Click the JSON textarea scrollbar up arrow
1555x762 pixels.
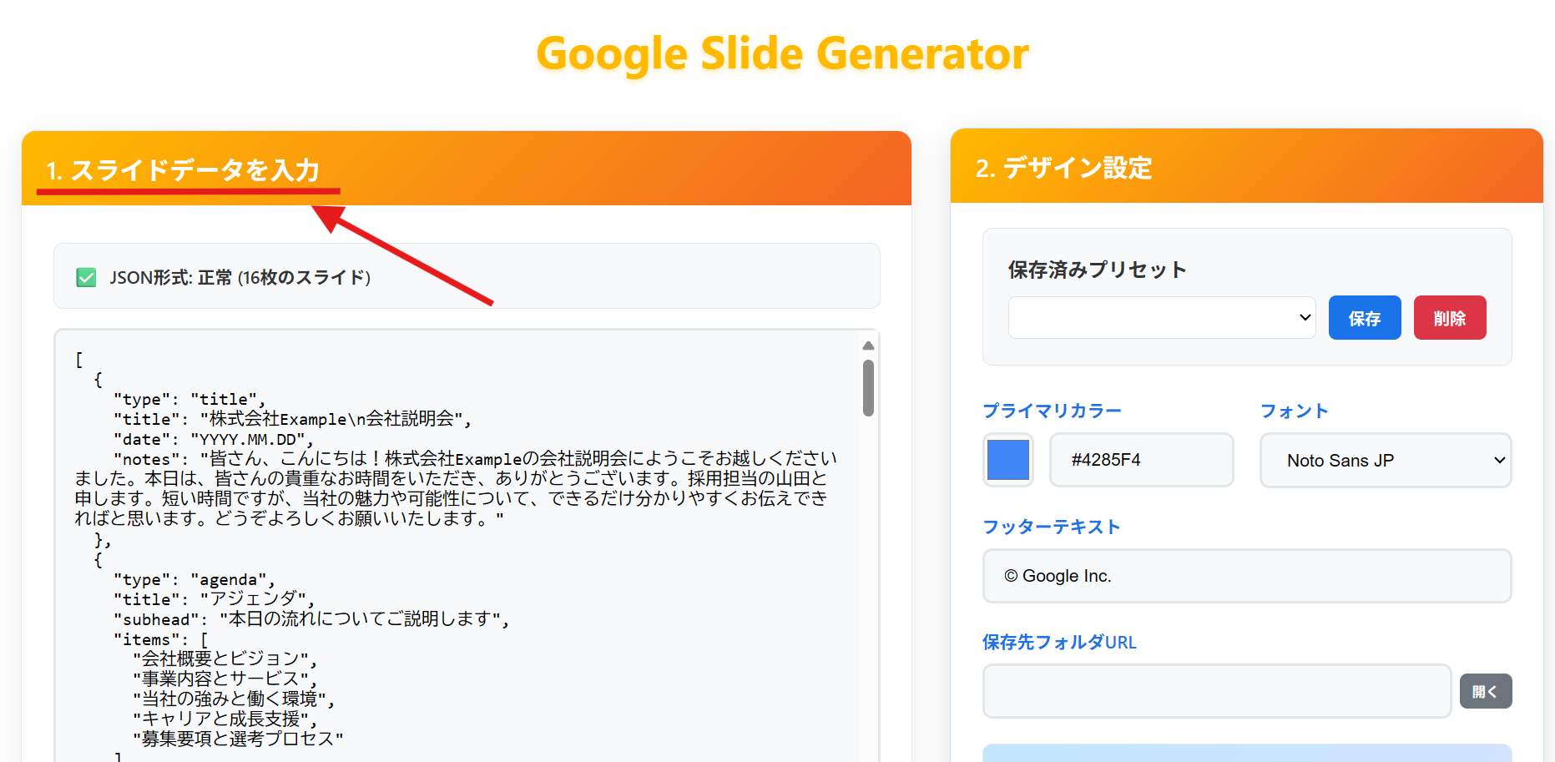point(868,346)
